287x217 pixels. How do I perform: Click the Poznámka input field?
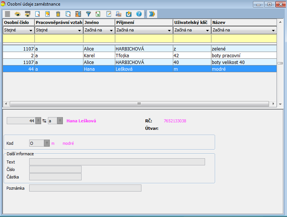click(85, 188)
